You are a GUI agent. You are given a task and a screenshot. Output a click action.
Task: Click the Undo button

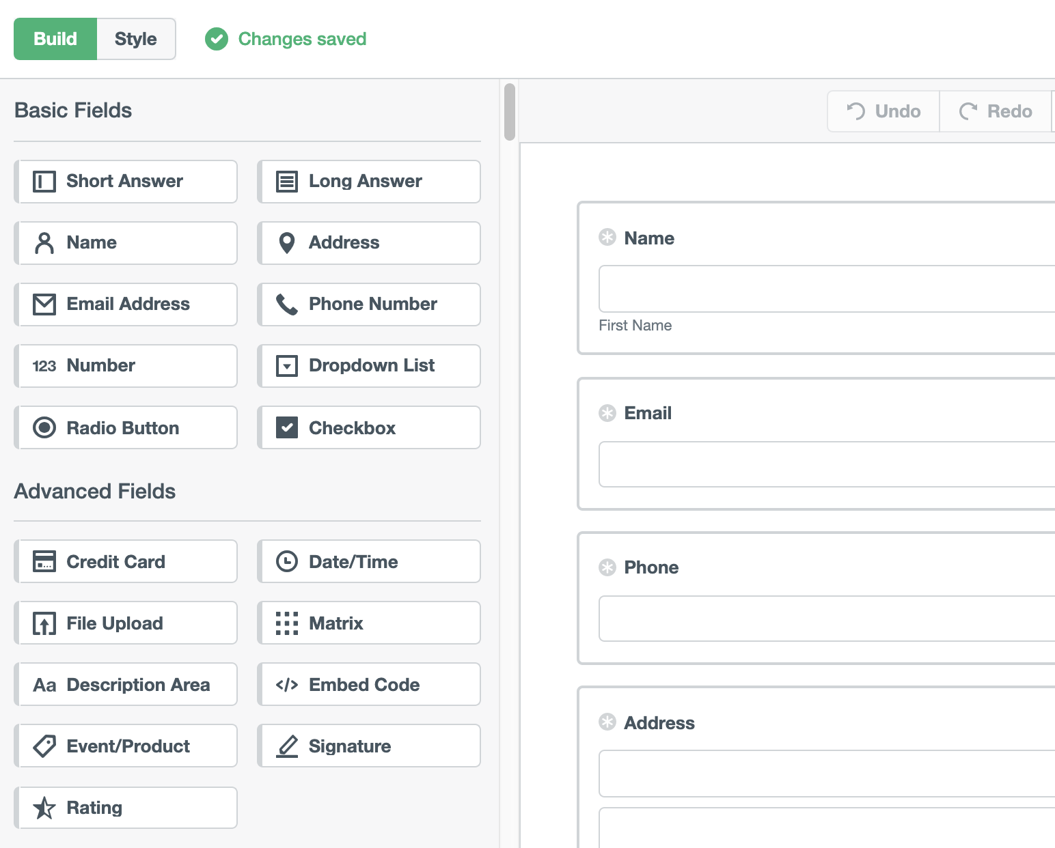(882, 111)
